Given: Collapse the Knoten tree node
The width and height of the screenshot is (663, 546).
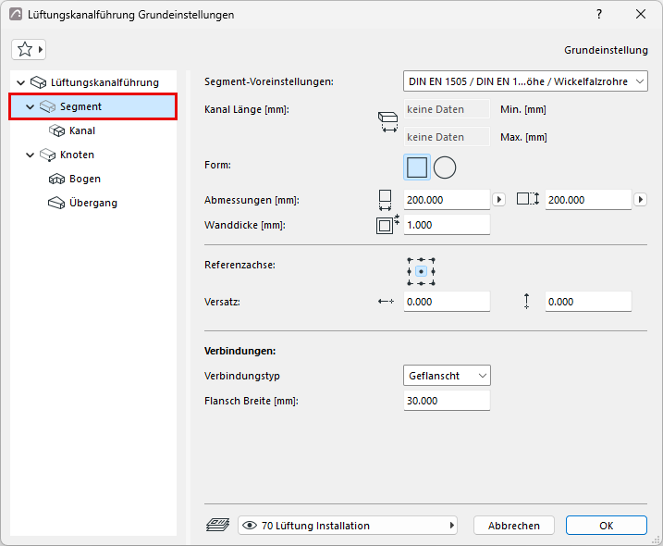Looking at the screenshot, I should coord(30,155).
